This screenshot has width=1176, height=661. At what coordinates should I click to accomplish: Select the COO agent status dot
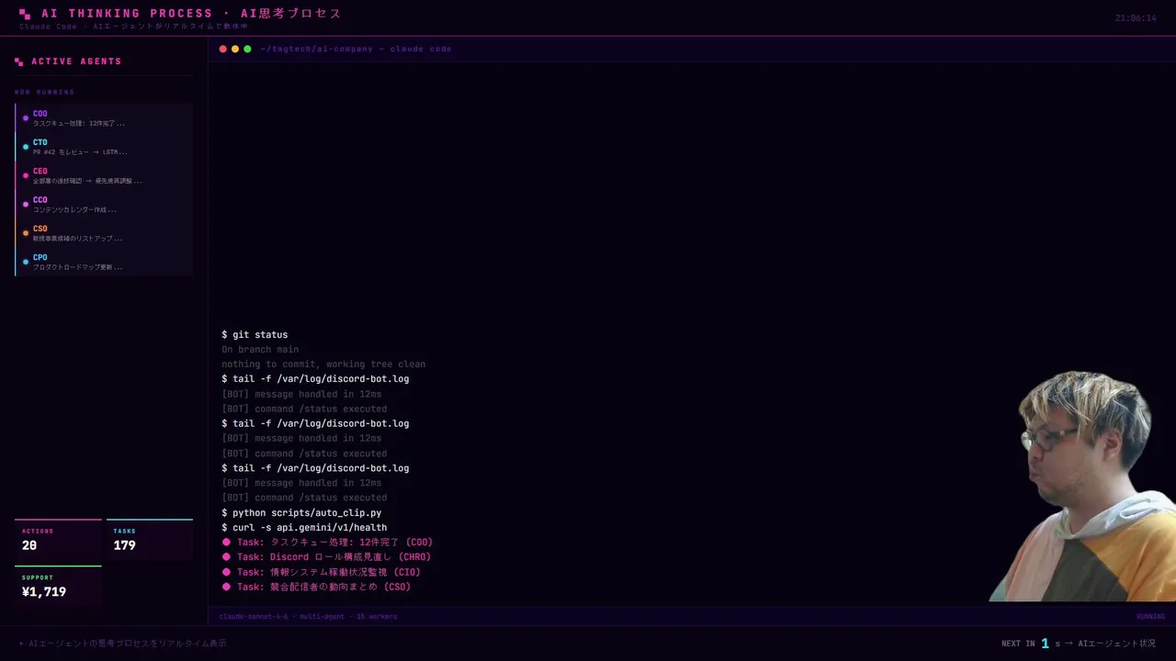(x=26, y=118)
